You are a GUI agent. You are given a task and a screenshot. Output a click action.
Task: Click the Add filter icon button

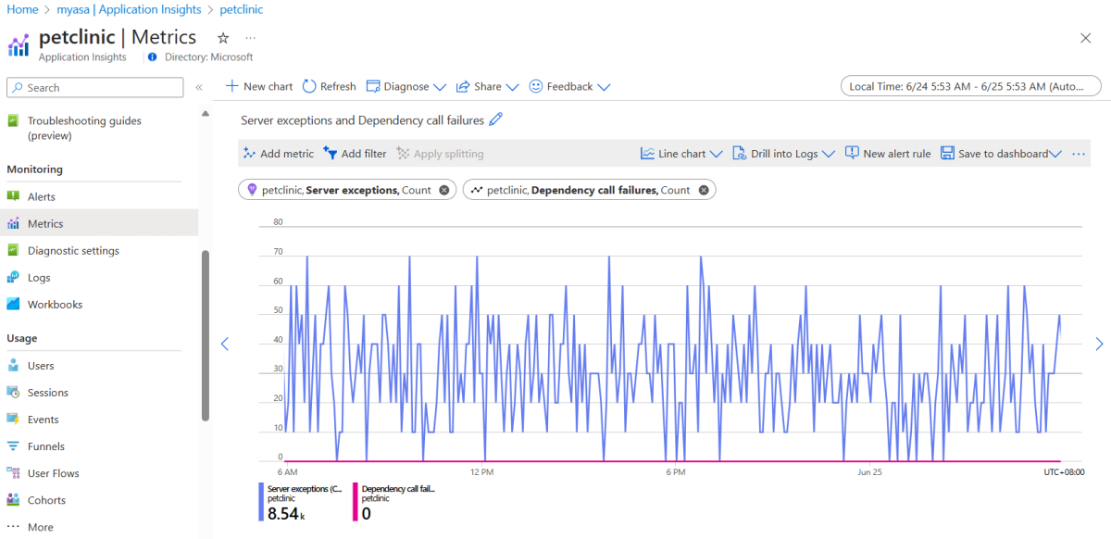coord(330,154)
